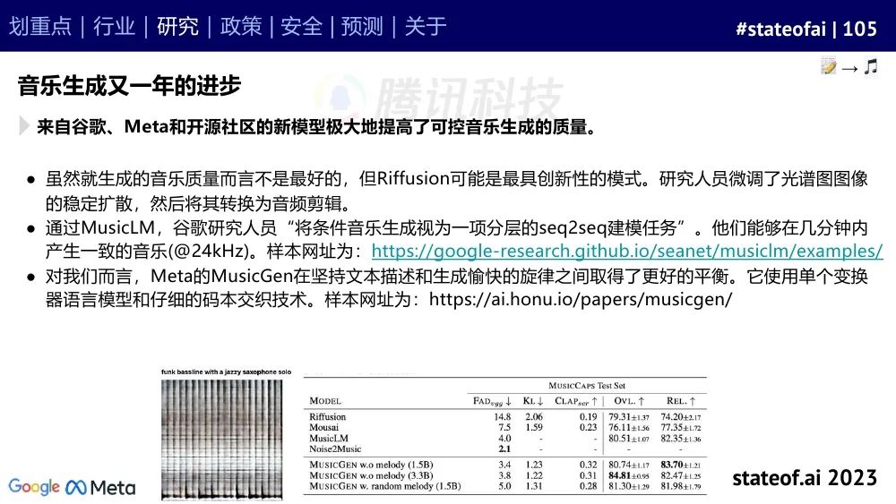Select the Riffusion row in table
Image resolution: width=896 pixels, height=504 pixels.
click(x=505, y=417)
